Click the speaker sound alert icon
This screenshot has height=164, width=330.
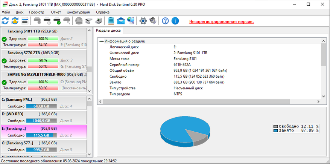[153, 21]
